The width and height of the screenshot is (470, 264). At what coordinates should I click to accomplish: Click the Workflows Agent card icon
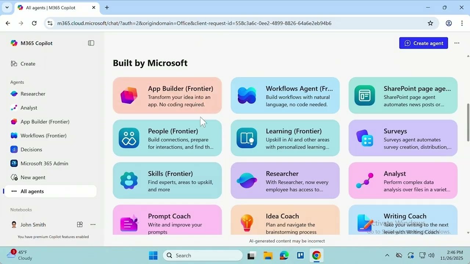coord(247,95)
